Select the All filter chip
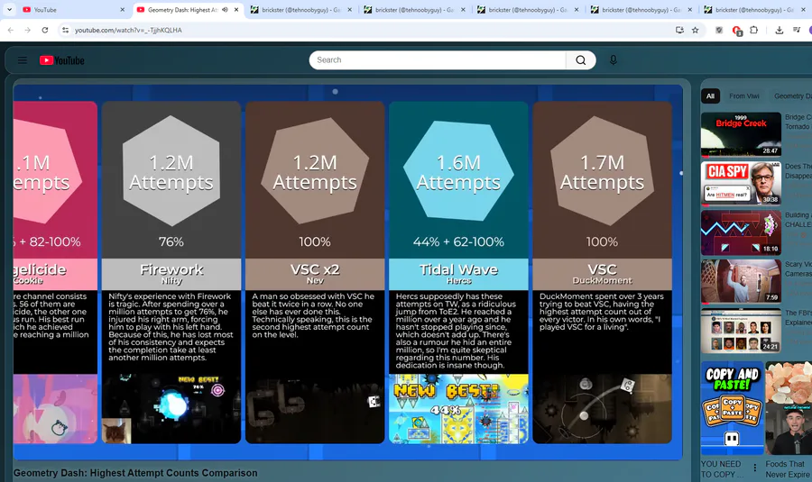 (x=711, y=96)
